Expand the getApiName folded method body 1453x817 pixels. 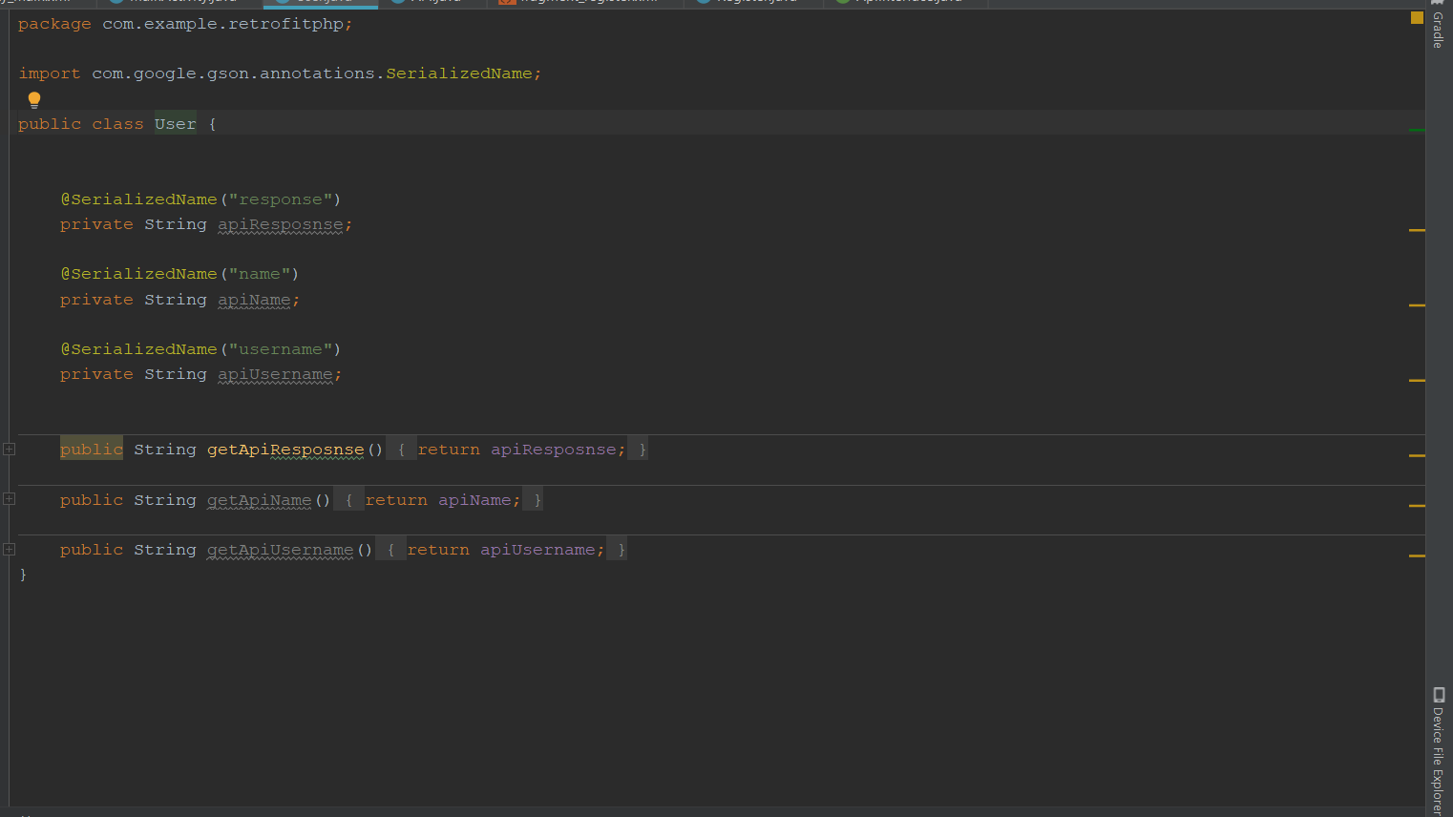[x=9, y=498]
